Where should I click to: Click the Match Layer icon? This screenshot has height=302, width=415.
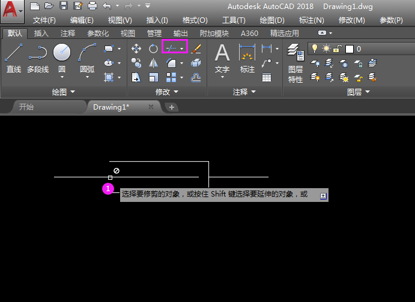(x=372, y=78)
